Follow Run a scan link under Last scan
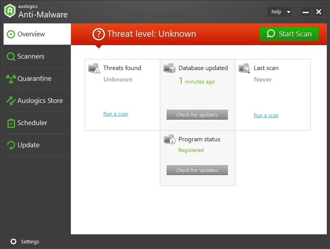 click(x=266, y=116)
